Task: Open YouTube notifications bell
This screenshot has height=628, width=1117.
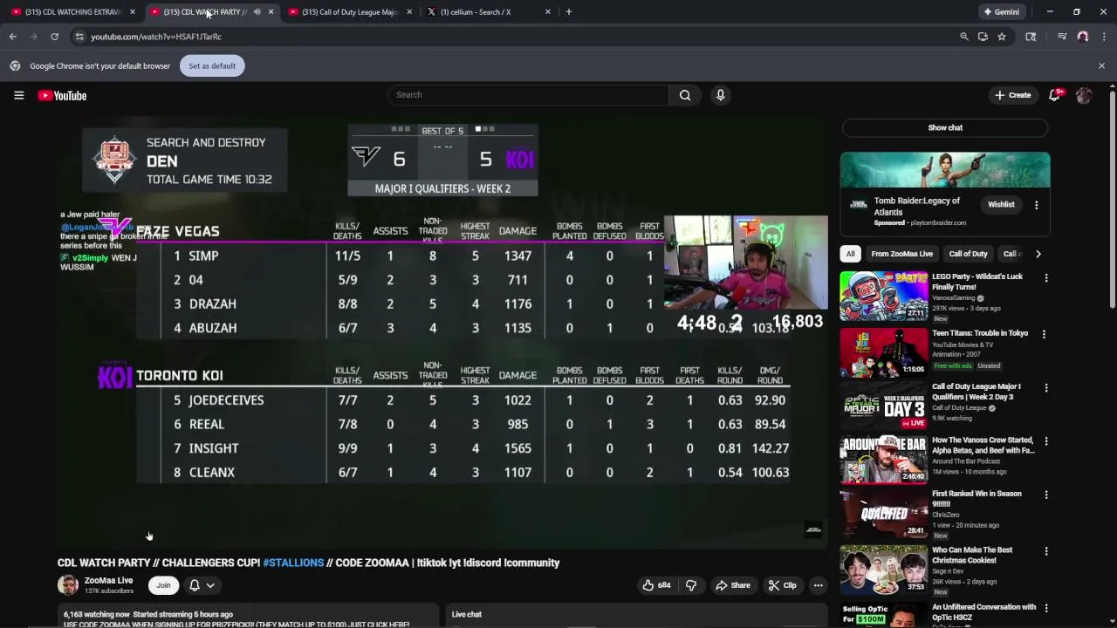Action: point(1054,95)
